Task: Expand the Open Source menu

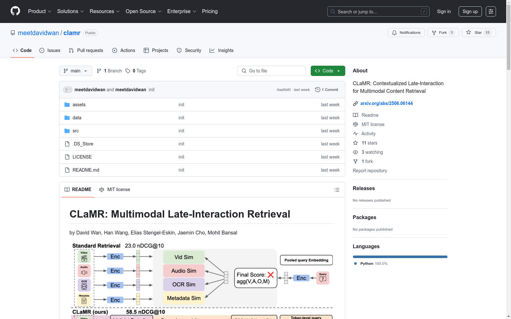Action: pyautogui.click(x=144, y=11)
